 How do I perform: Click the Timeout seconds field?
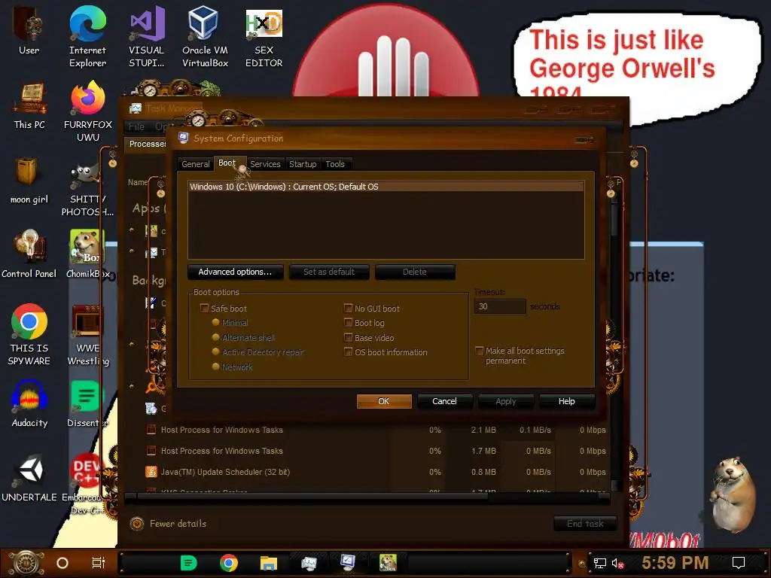click(x=500, y=306)
